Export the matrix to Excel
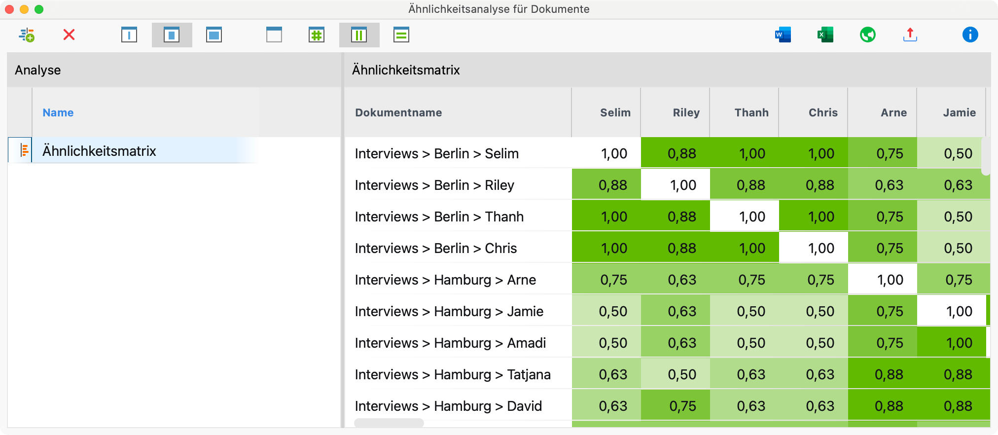Screen dimensions: 998x435 825,35
